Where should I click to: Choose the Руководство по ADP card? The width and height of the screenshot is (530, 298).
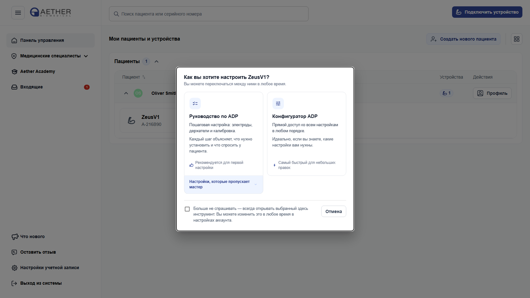click(x=224, y=134)
